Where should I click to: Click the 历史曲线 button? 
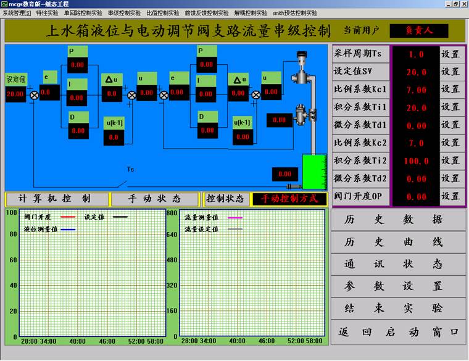pyautogui.click(x=399, y=242)
